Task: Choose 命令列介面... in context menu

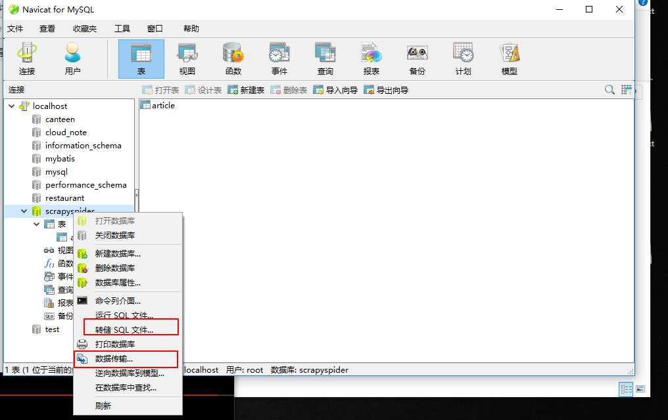Action: 128,301
